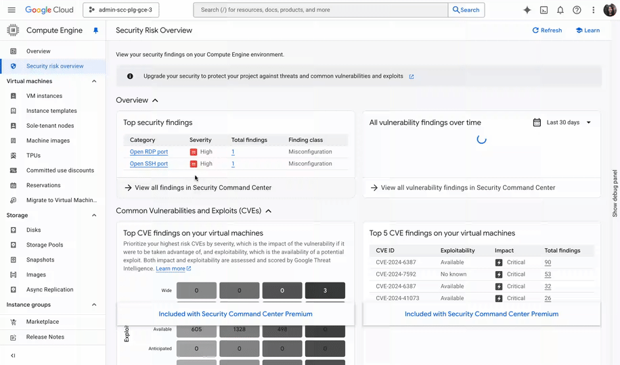Click the Gemini AI sparkle icon
Image resolution: width=620 pixels, height=365 pixels.
(527, 10)
